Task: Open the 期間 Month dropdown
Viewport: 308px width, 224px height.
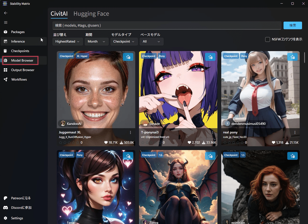Action: 97,41
